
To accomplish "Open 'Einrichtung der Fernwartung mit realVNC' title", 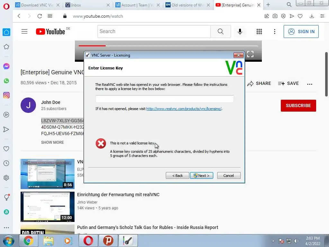I will click(x=118, y=195).
